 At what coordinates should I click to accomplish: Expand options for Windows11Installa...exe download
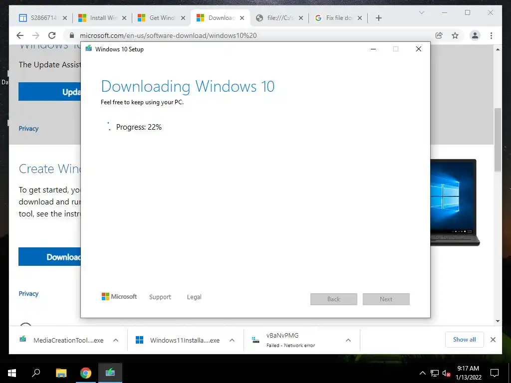pyautogui.click(x=232, y=340)
